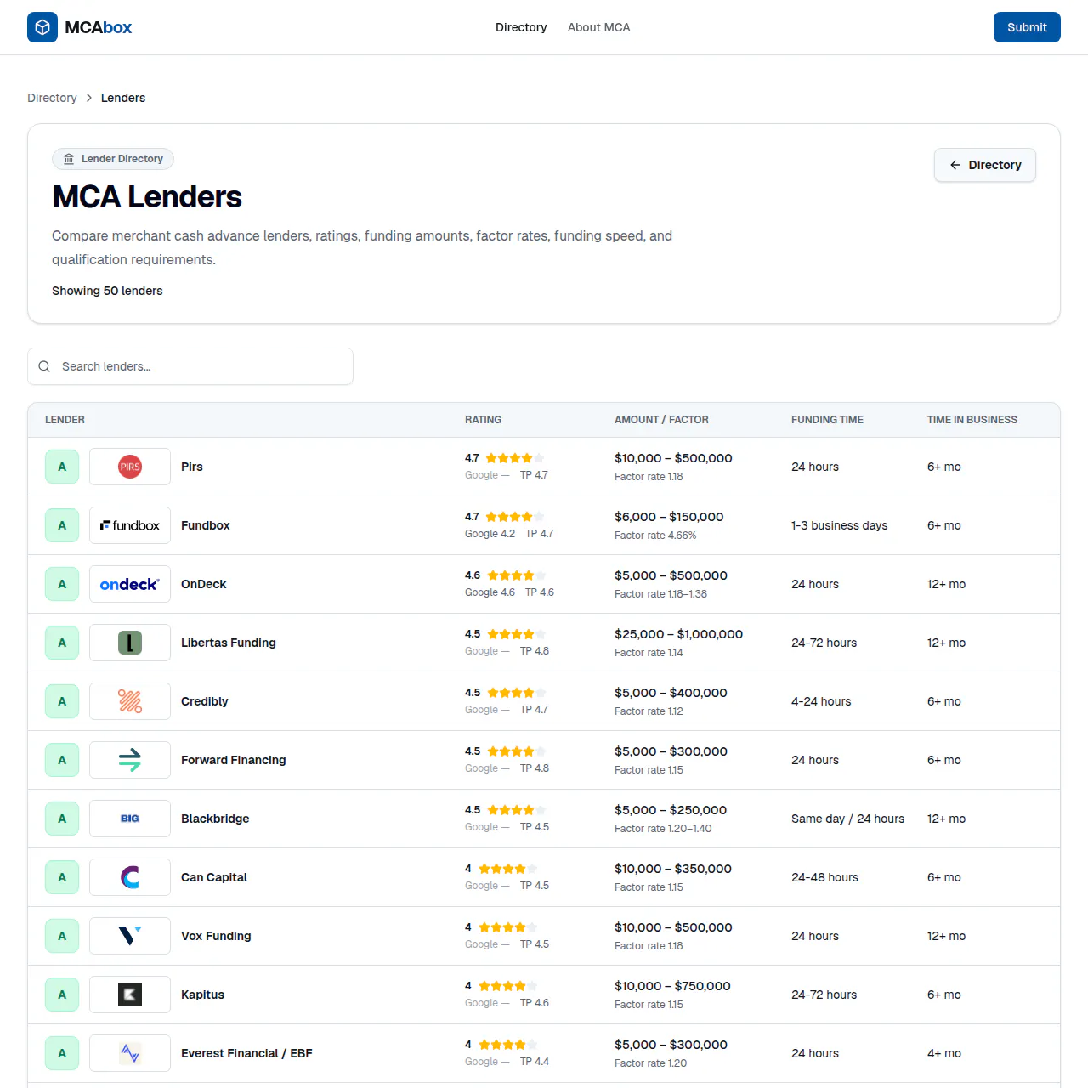
Task: Click the star rating for Vox Funding
Action: 508,927
